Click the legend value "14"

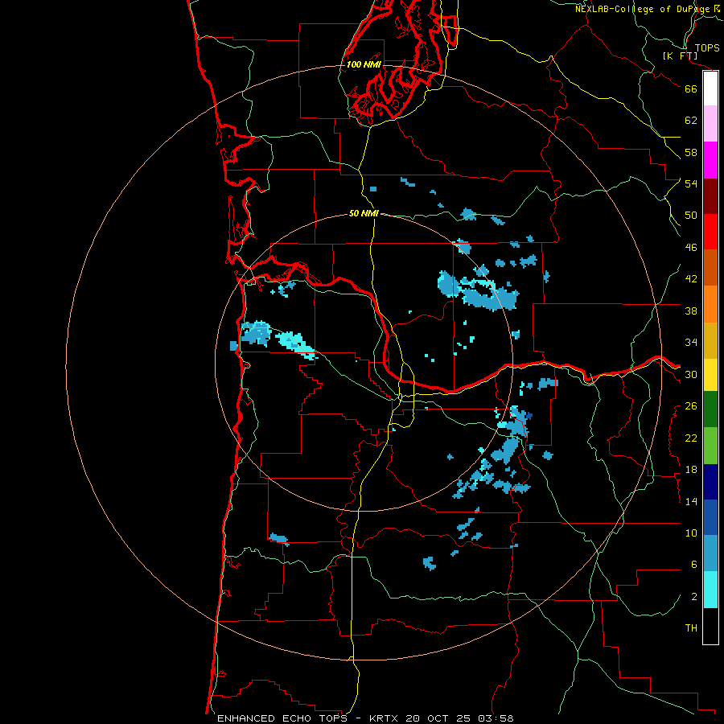pos(691,501)
